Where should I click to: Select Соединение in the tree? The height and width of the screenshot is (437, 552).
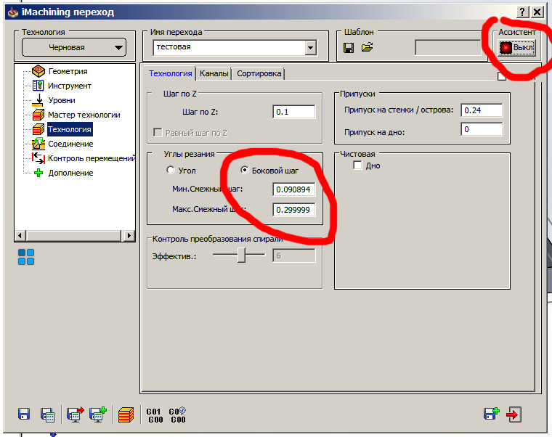pyautogui.click(x=70, y=144)
